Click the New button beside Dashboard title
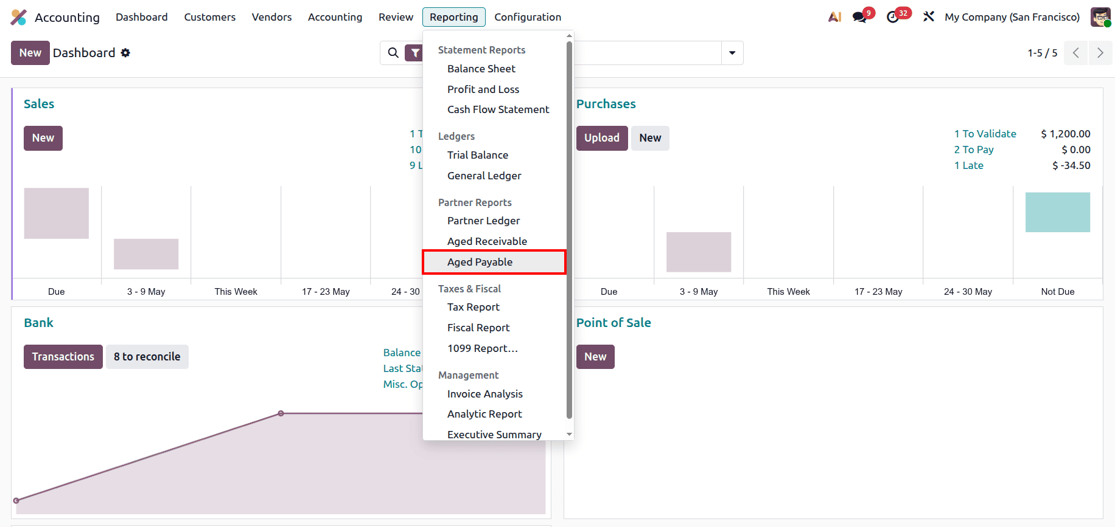 coord(30,53)
